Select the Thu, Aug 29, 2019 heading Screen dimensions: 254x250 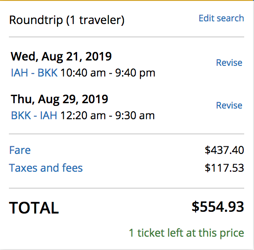(59, 99)
